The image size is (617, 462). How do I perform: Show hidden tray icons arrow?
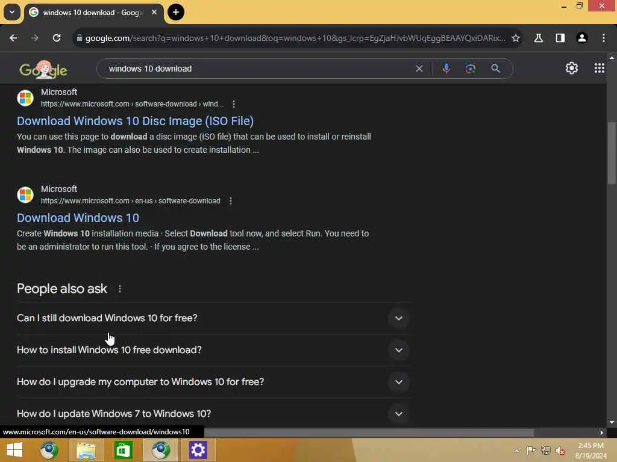click(516, 451)
